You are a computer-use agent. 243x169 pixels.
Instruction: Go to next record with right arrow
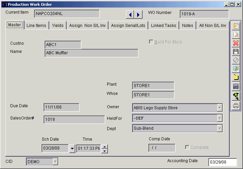click(138, 14)
